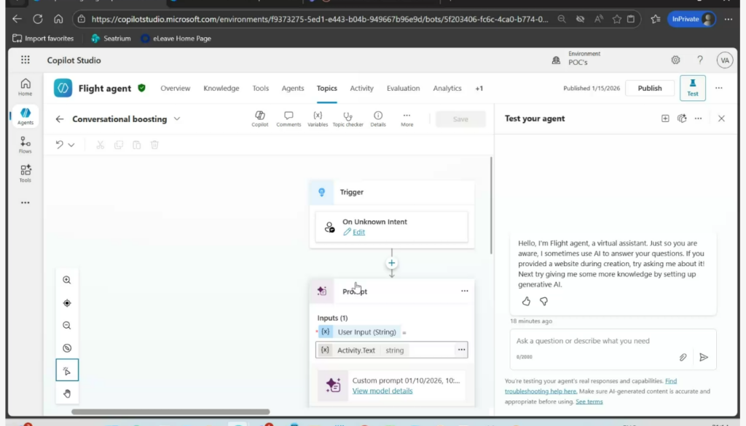The width and height of the screenshot is (746, 426).
Task: Open the Evaluation tab
Action: tap(403, 88)
